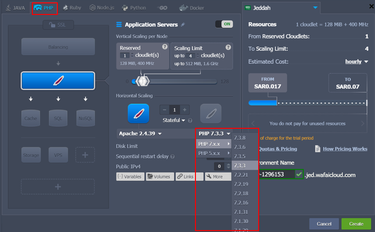The width and height of the screenshot is (375, 232).
Task: Open the Python tab
Action: [x=134, y=8]
